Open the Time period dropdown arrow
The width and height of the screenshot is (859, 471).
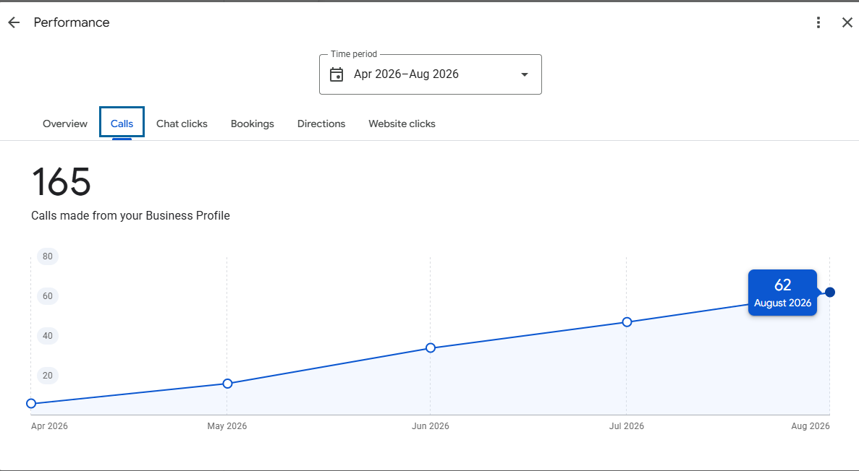pyautogui.click(x=524, y=74)
